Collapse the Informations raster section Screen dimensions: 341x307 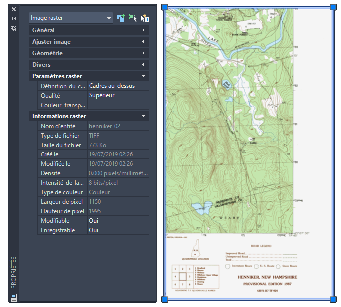[x=89, y=116]
